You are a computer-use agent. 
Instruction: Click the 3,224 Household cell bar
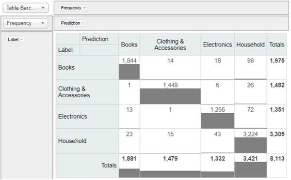[251, 145]
